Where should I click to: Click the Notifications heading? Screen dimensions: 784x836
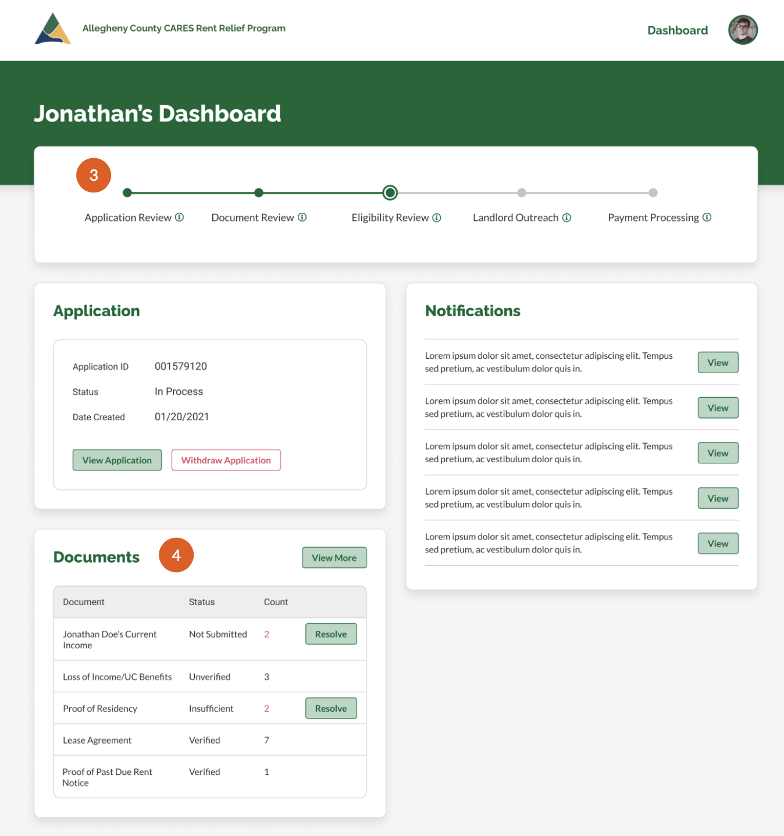tap(473, 311)
